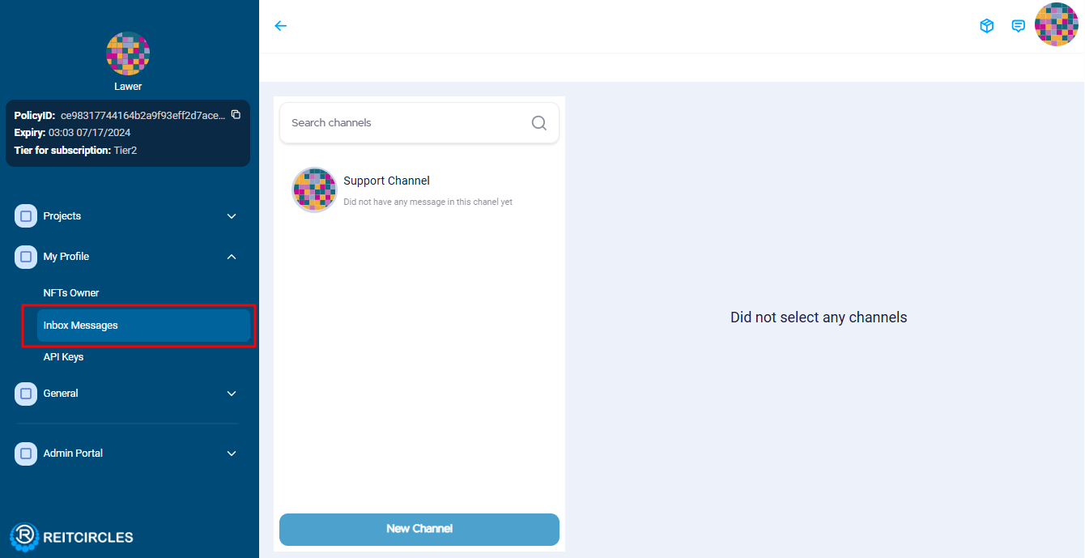Click the General square icon
Image resolution: width=1085 pixels, height=558 pixels.
coord(26,394)
